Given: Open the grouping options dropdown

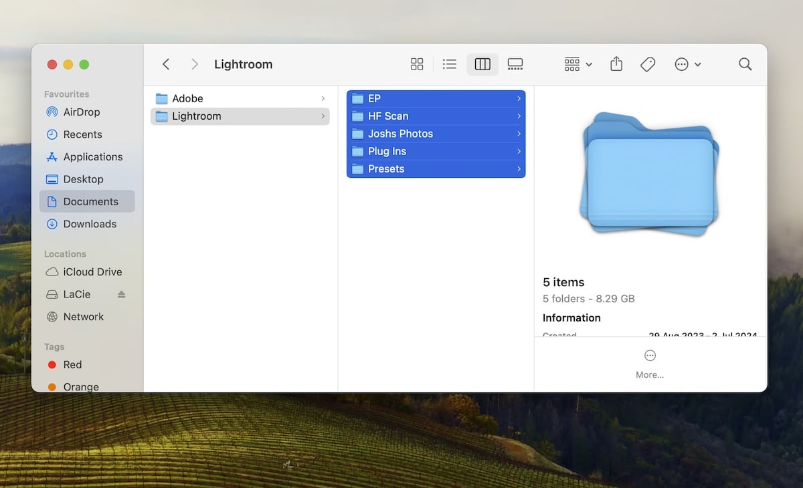Looking at the screenshot, I should point(577,64).
